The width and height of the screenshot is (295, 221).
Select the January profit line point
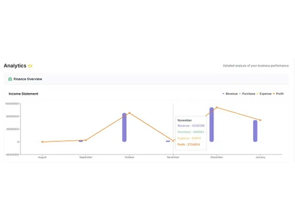[260, 120]
